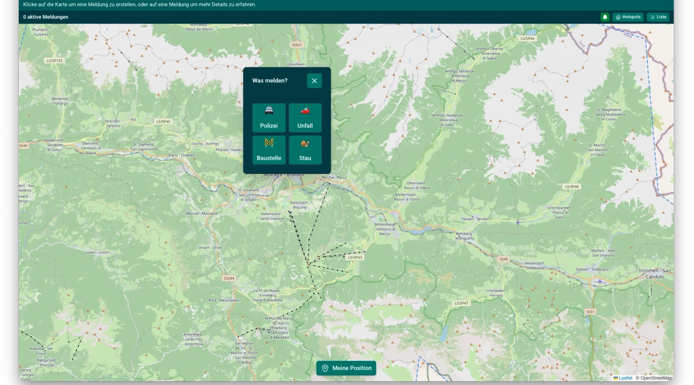Open the Leaflet attribution link
694x385 pixels.
pos(623,378)
